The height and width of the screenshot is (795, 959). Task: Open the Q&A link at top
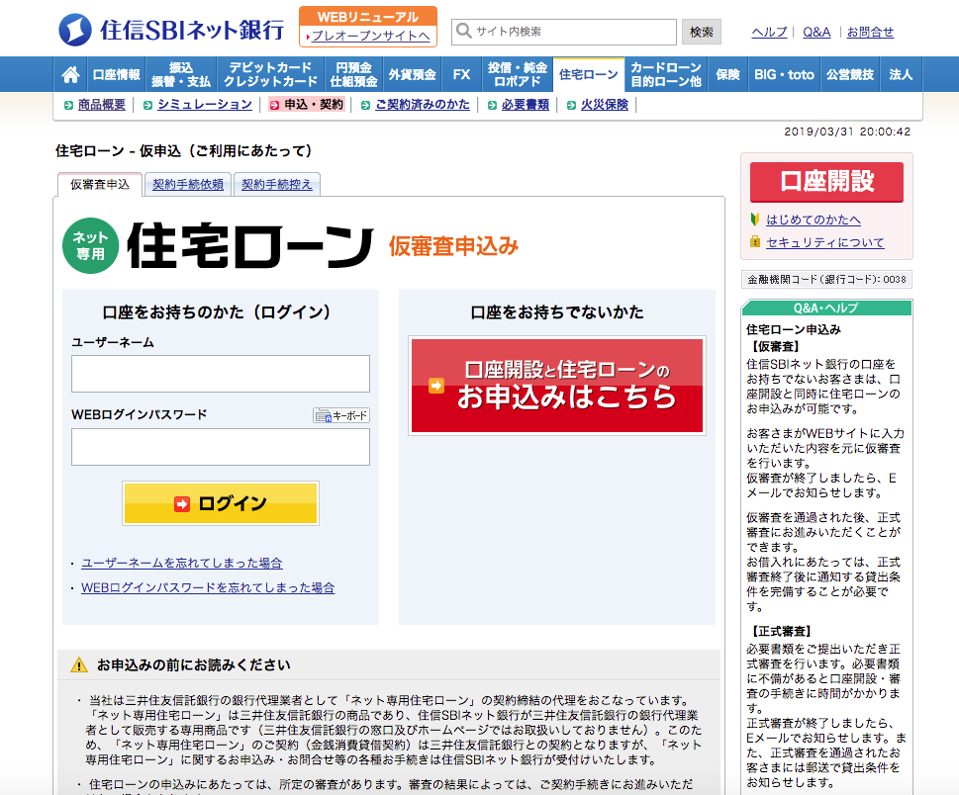[x=816, y=32]
